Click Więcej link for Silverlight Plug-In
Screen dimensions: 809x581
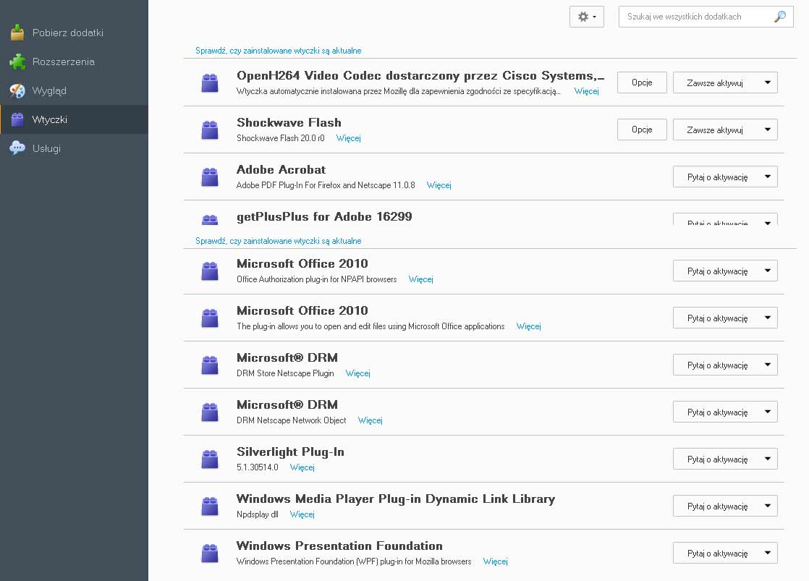click(302, 467)
